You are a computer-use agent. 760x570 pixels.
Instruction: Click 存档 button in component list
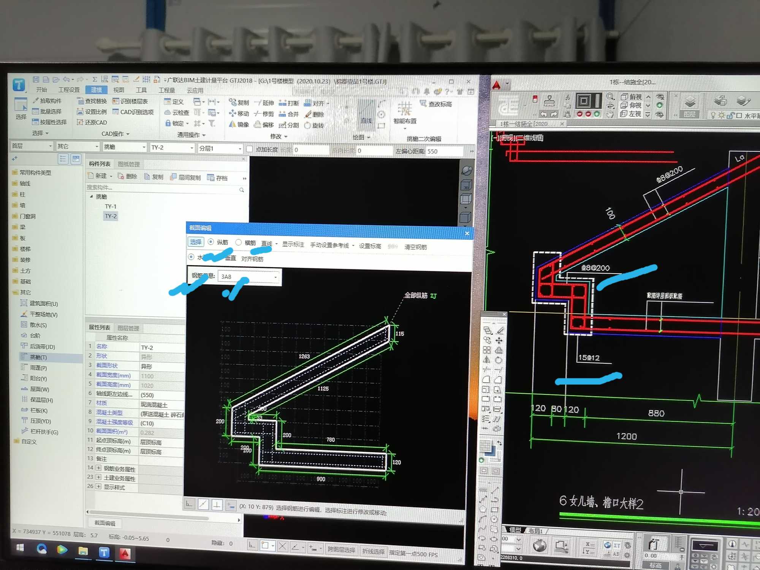[217, 178]
